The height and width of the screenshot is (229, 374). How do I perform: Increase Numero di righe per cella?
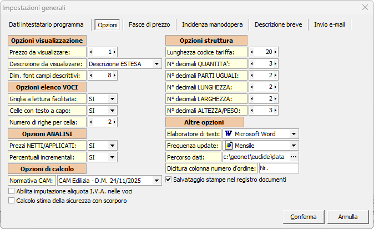coord(115,122)
